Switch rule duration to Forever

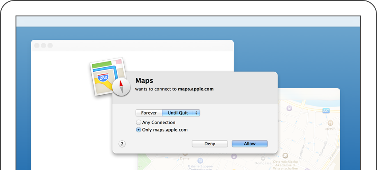tap(149, 113)
